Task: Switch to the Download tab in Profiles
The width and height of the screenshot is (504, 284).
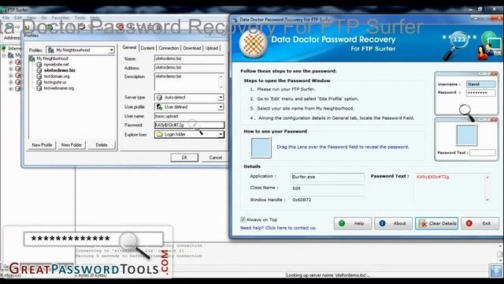Action: pyautogui.click(x=192, y=48)
